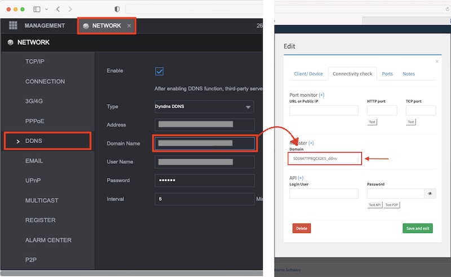The image size is (451, 277).
Task: Click the globe icon in Network header
Action: [x=10, y=43]
